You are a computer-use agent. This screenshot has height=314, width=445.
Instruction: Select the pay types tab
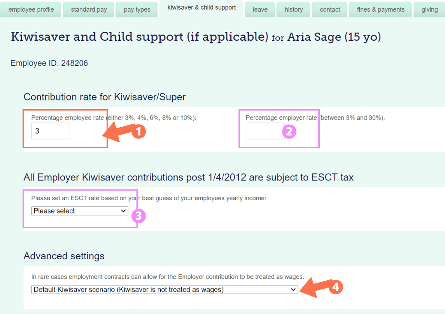pyautogui.click(x=137, y=9)
